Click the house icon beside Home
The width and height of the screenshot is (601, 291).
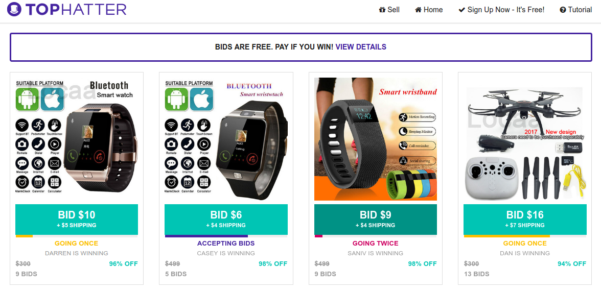pos(418,10)
